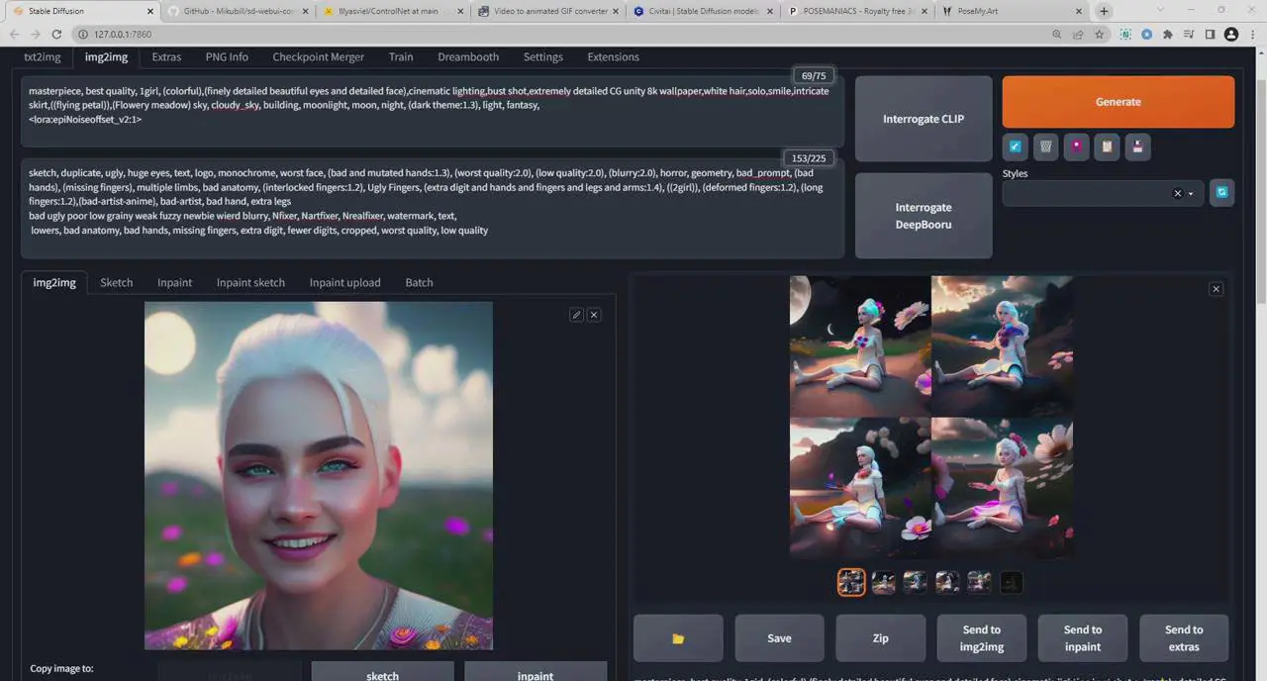
Task: Open extra networks with the pink card icon
Action: pos(1076,146)
